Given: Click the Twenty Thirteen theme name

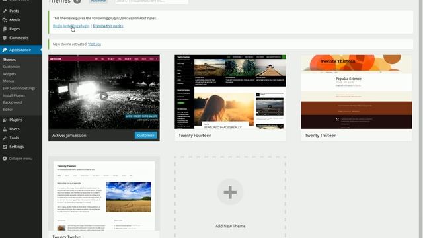Looking at the screenshot, I should (321, 136).
